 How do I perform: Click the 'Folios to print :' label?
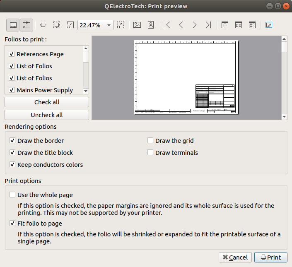(x=26, y=39)
